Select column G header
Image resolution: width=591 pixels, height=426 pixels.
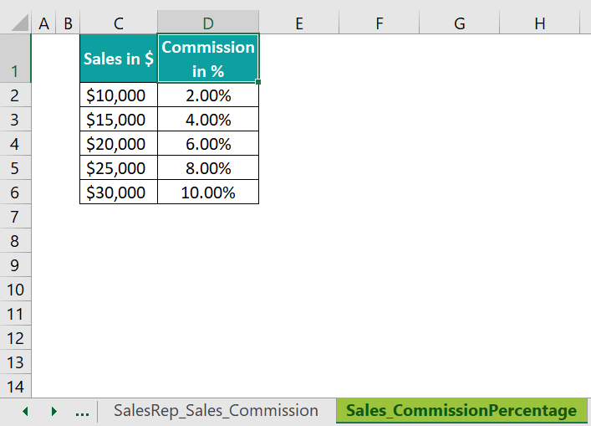[x=460, y=23]
